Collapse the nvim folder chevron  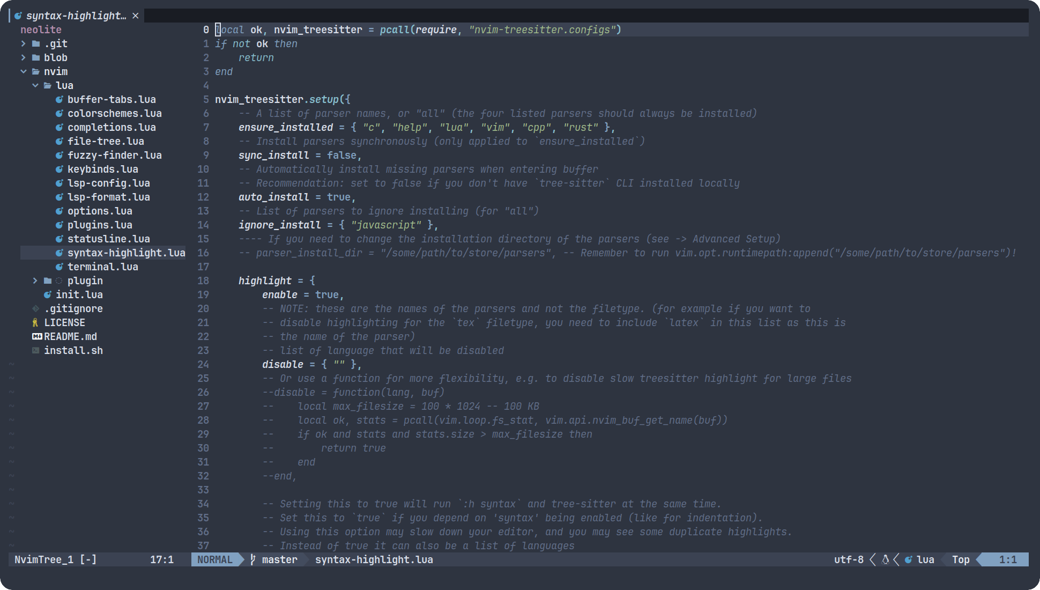pos(23,71)
